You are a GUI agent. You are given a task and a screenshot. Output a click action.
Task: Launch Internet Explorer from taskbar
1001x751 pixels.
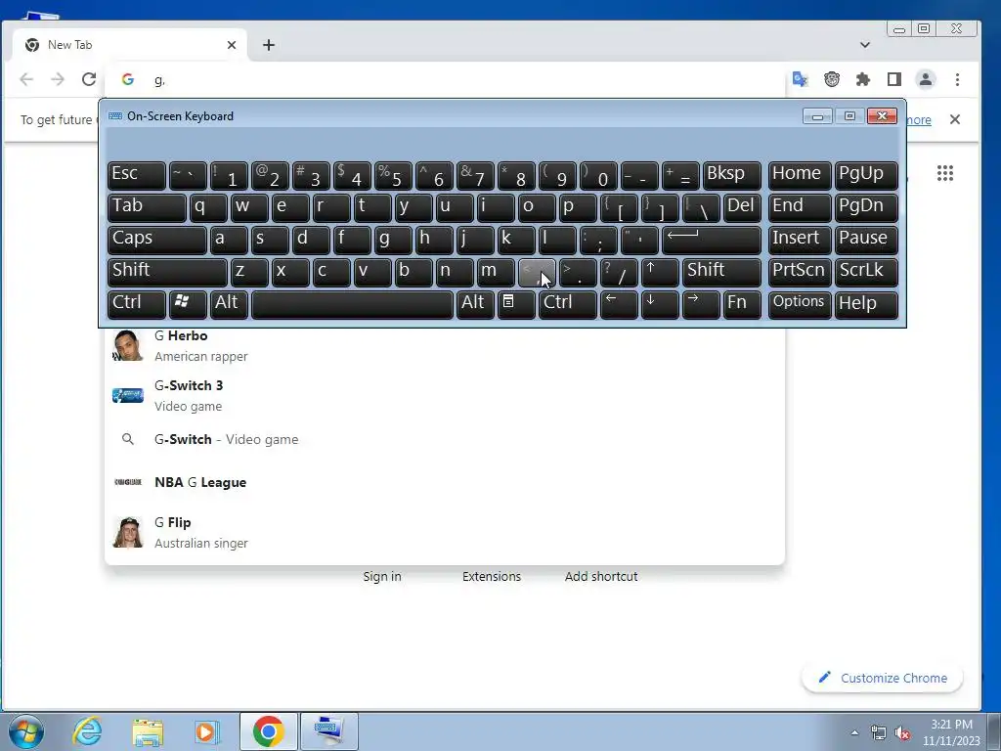[x=87, y=731]
